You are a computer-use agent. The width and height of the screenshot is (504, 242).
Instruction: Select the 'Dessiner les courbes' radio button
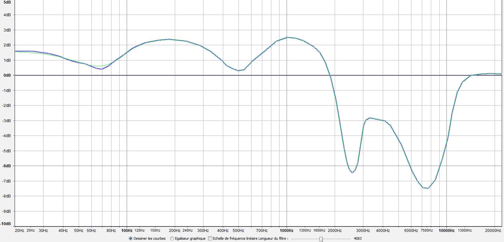[x=131, y=238]
